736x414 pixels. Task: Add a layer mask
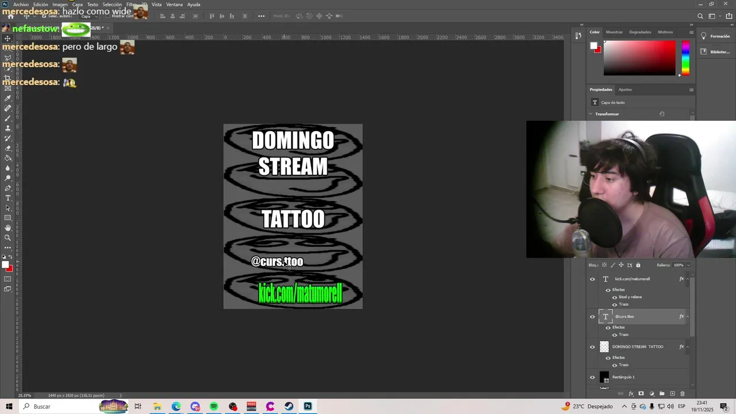(641, 394)
